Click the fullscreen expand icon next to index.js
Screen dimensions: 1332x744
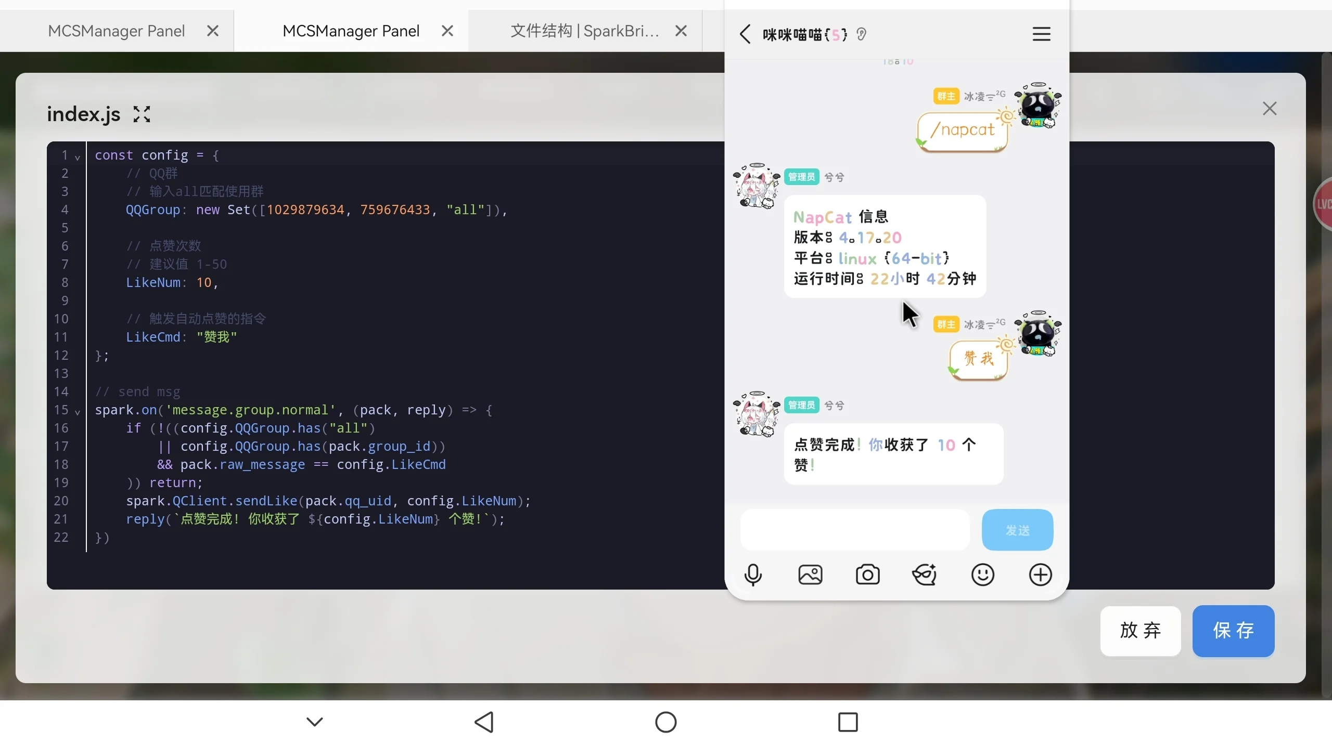tap(142, 114)
